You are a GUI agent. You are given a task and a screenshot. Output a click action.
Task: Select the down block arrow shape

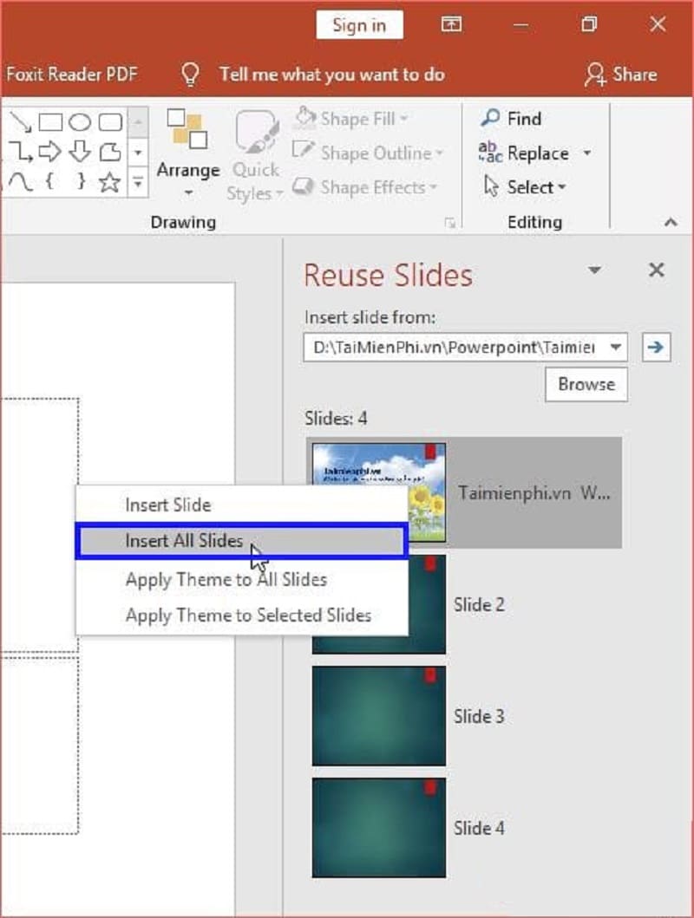pos(80,152)
